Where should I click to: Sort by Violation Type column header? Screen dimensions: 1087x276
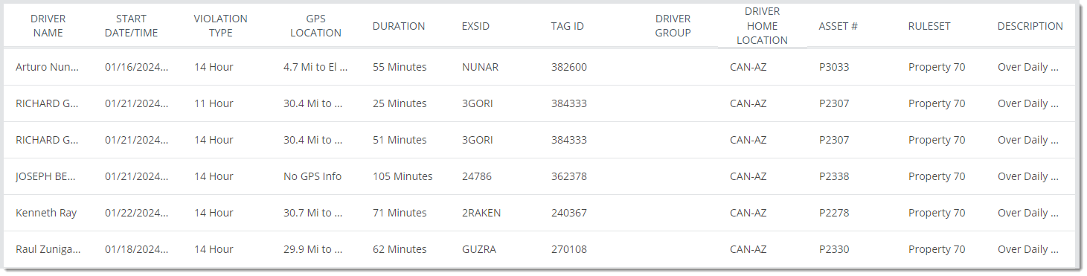pyautogui.click(x=221, y=26)
